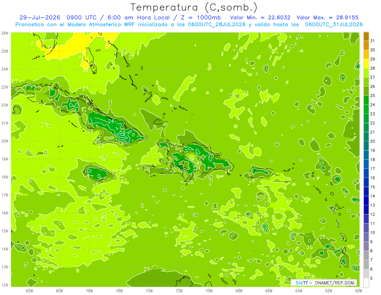Image resolution: width=381 pixels, height=295 pixels.
Task: Click the '78W' longitude axis label
Action: click(x=89, y=290)
